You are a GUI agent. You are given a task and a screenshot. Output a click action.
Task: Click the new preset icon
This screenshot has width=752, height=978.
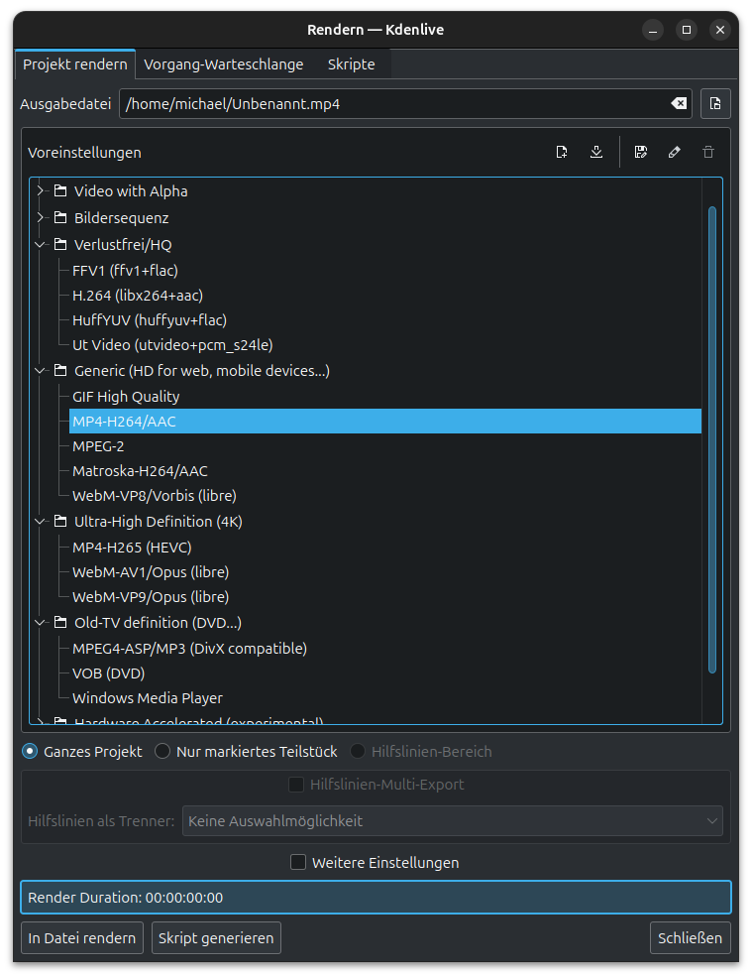tap(562, 153)
